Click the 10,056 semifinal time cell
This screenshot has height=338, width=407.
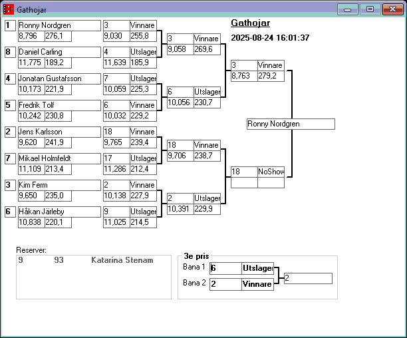coord(180,102)
